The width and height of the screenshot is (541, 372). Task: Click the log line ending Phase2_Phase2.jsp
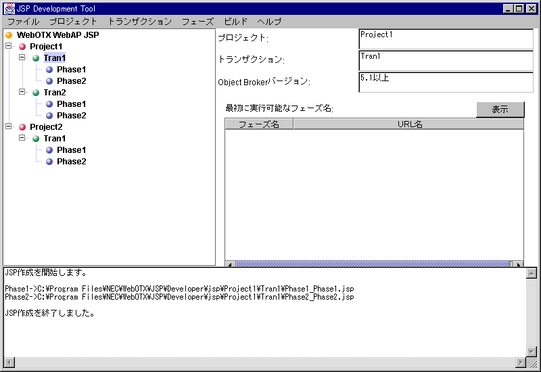tap(179, 297)
